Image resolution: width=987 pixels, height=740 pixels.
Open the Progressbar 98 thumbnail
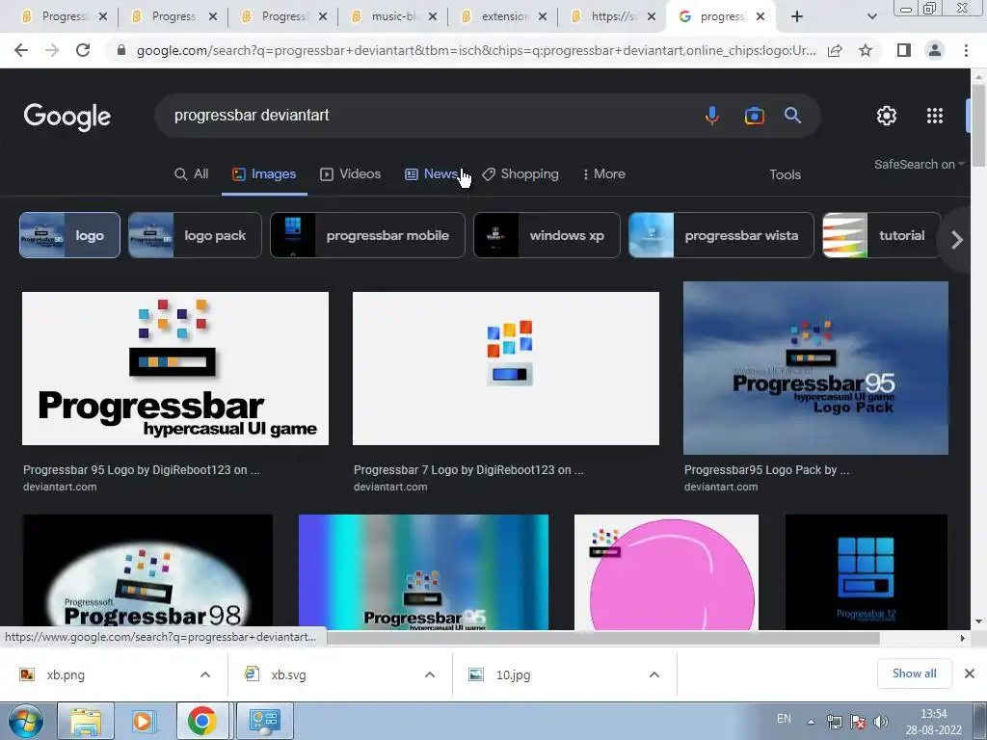pos(147,572)
